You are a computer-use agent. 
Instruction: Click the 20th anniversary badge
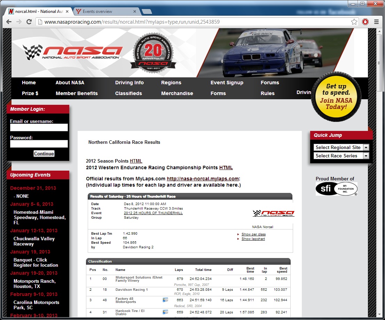pyautogui.click(x=153, y=53)
